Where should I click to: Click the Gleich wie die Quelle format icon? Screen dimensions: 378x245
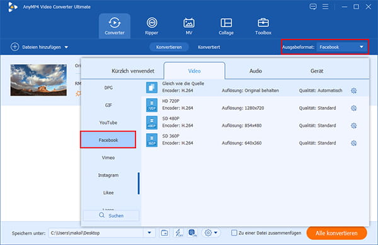pyautogui.click(x=152, y=87)
